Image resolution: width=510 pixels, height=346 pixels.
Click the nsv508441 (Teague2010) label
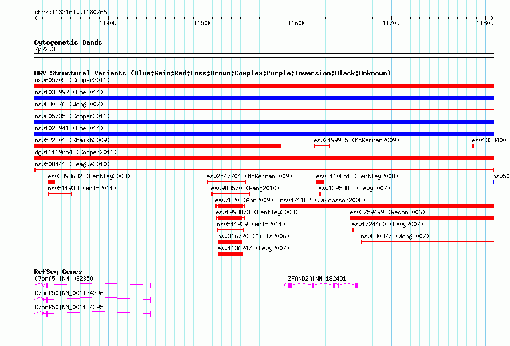72,164
